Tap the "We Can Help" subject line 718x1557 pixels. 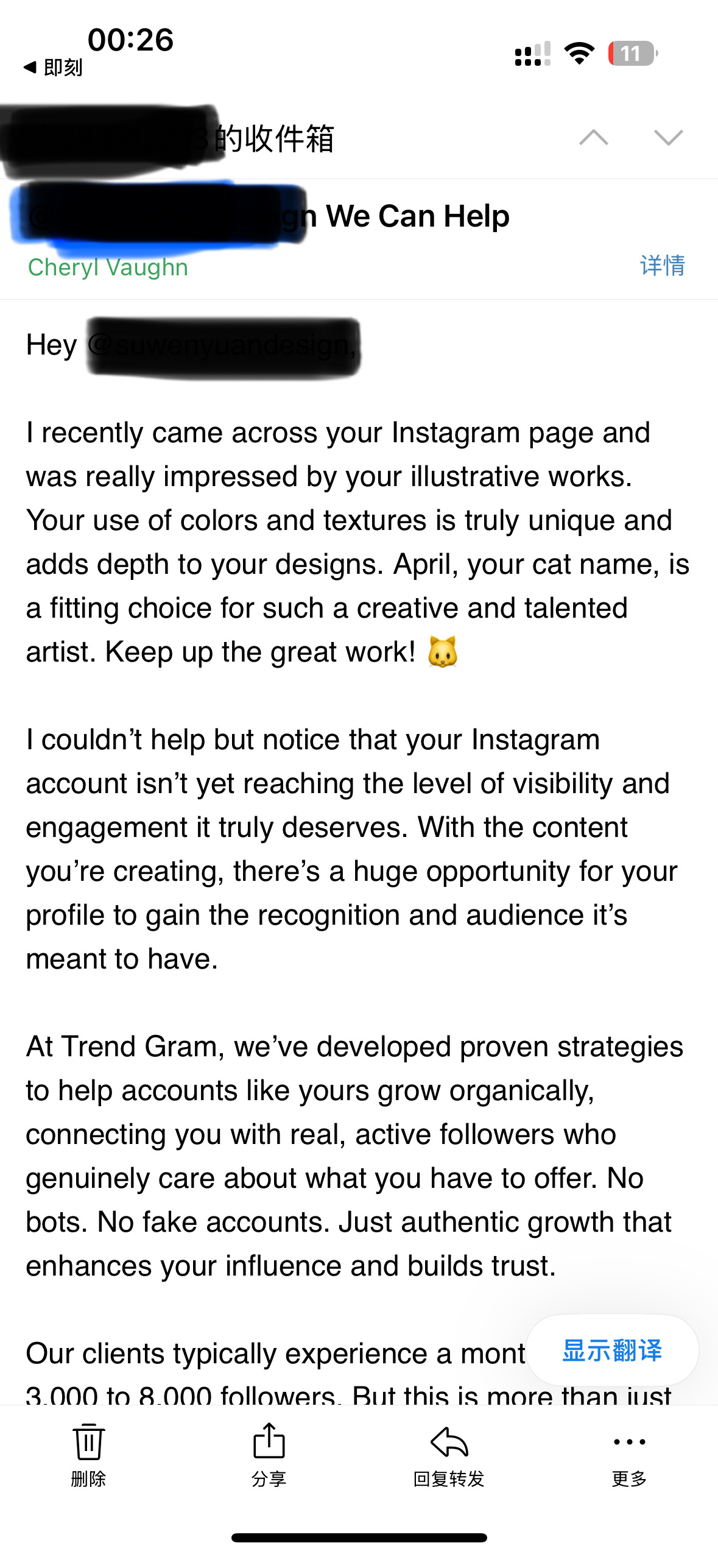pyautogui.click(x=417, y=216)
